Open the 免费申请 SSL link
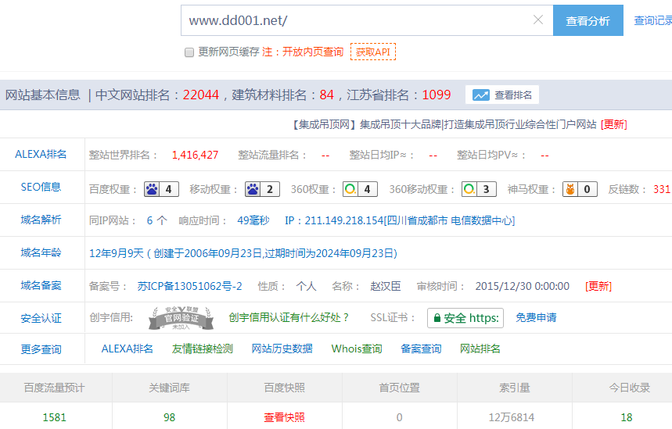The height and width of the screenshot is (429, 672). click(x=536, y=317)
